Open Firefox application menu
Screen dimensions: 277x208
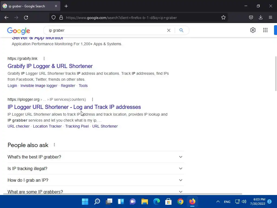tap(271, 17)
